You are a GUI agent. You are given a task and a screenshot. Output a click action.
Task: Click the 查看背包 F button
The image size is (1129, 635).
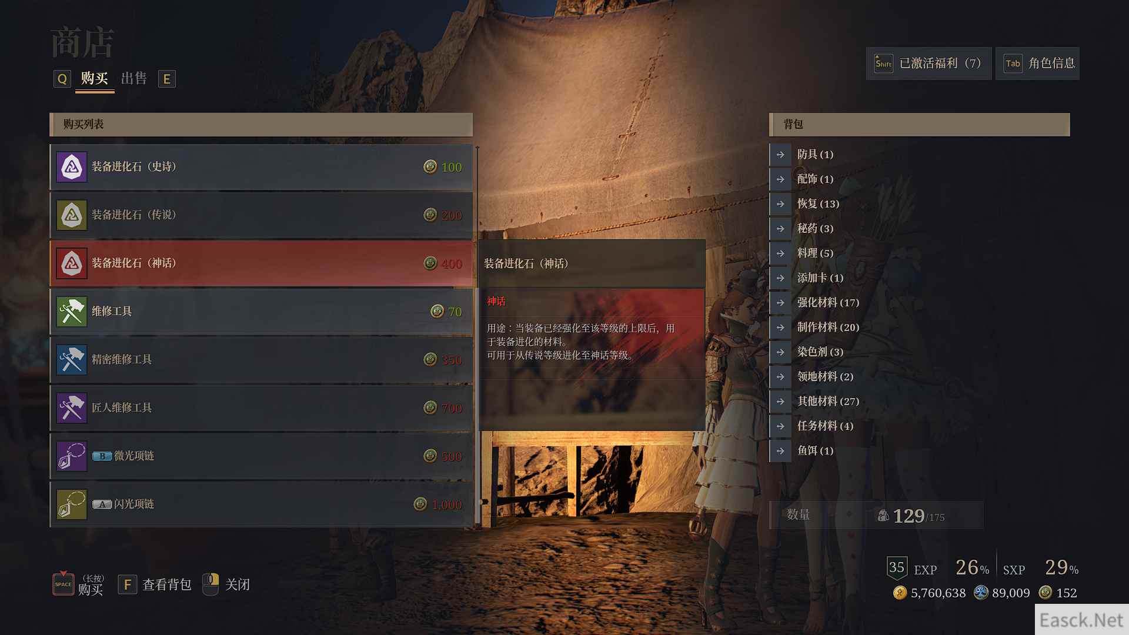[x=155, y=584]
